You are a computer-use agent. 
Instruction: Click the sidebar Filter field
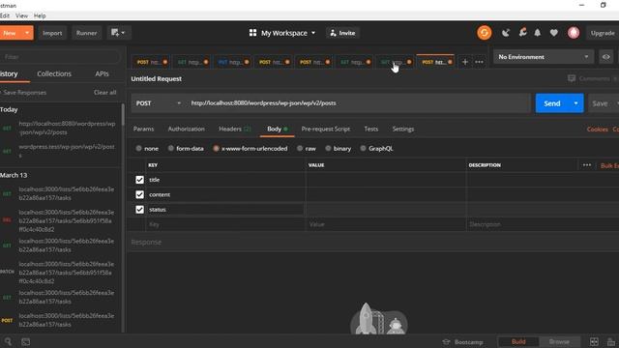point(60,57)
